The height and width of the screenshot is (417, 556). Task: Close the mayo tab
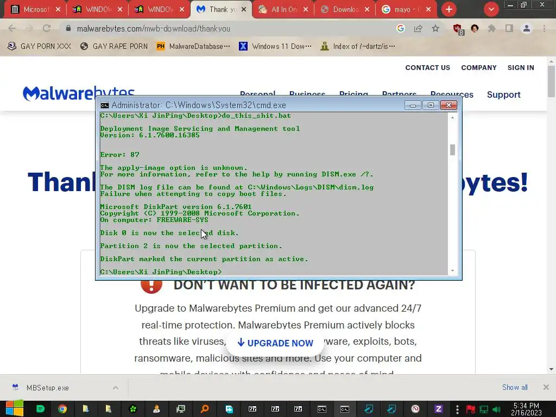tap(428, 10)
